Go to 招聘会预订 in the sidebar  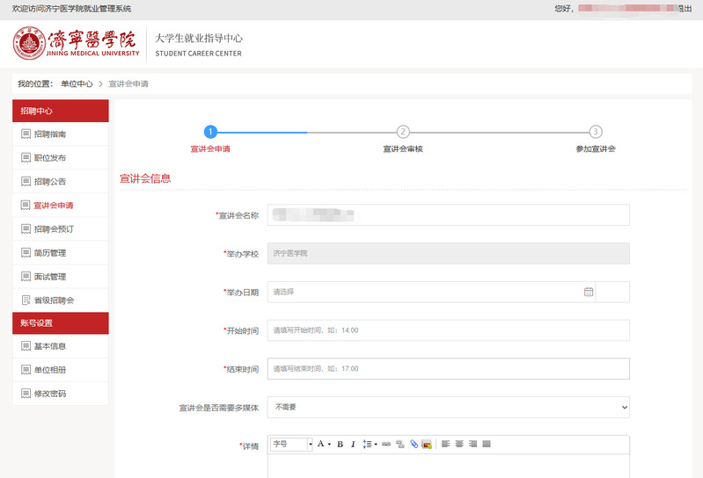tap(54, 229)
